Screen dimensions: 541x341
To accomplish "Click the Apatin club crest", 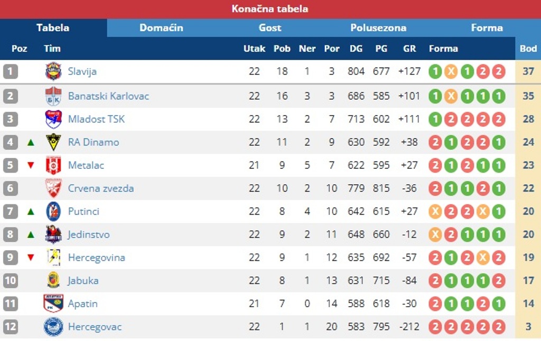I will (x=53, y=304).
